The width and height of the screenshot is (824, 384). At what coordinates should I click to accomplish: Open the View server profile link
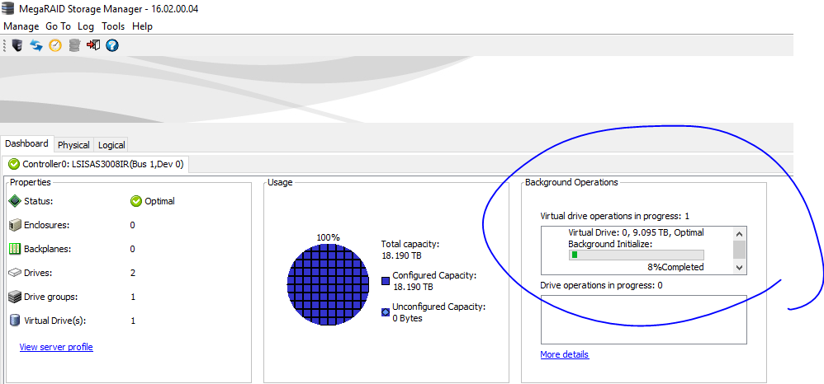point(56,347)
